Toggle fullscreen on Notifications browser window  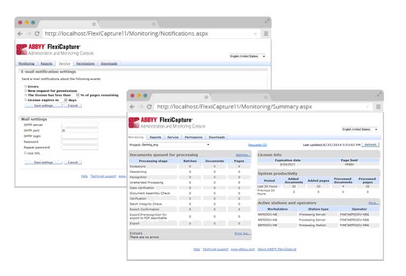(267, 22)
